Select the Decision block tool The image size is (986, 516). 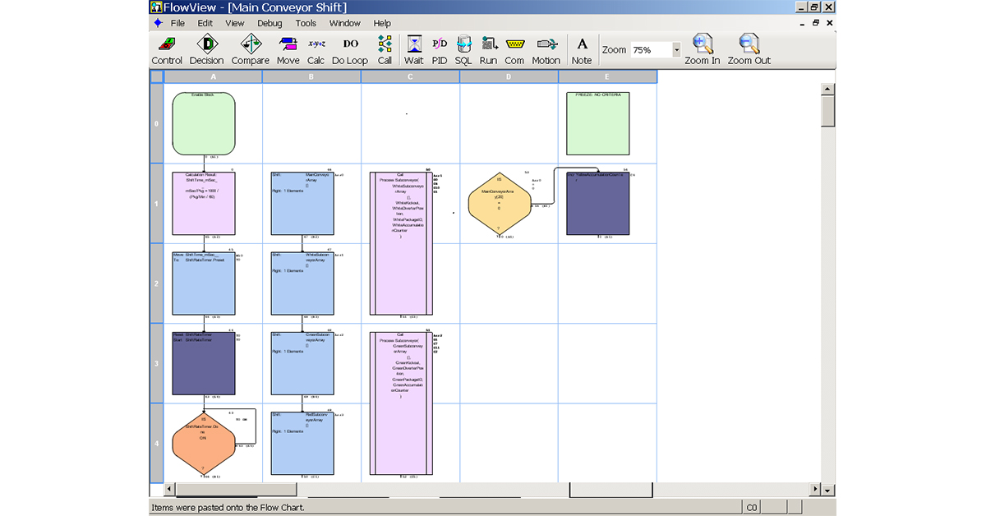tap(206, 49)
